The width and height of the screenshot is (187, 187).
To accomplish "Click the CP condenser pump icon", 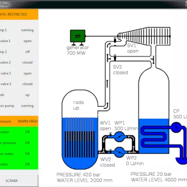I will coord(176,127).
